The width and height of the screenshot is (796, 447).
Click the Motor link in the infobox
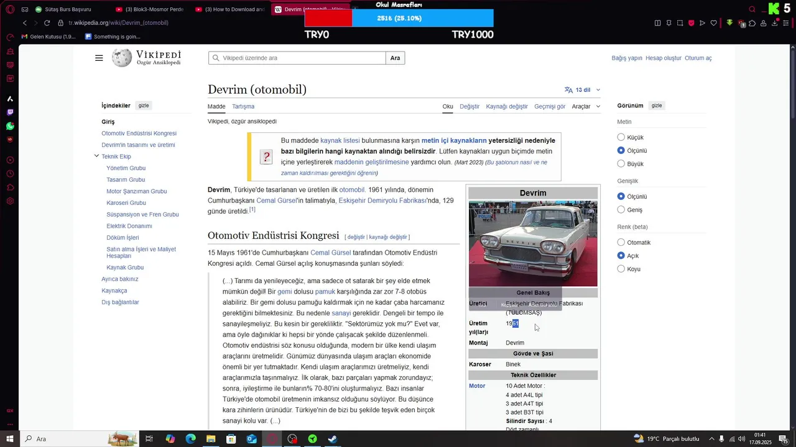(477, 386)
